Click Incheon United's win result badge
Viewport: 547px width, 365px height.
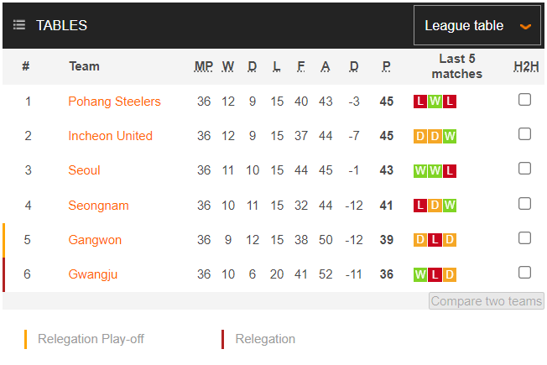click(450, 136)
